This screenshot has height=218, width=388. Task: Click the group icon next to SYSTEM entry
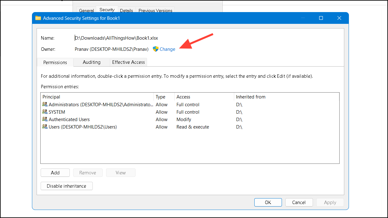point(45,112)
